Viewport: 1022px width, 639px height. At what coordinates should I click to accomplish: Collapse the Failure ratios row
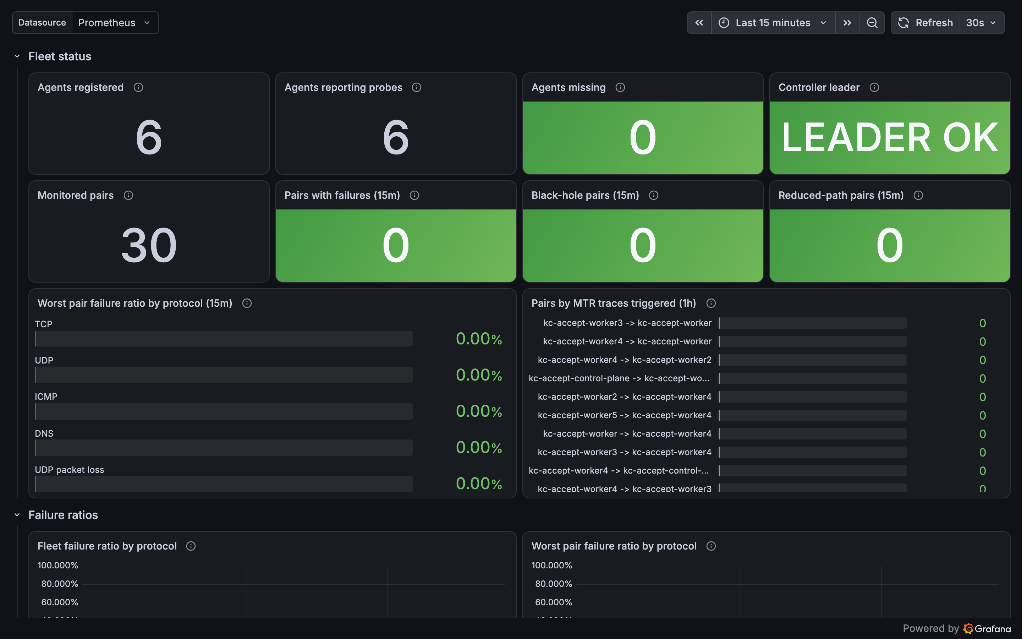[17, 515]
